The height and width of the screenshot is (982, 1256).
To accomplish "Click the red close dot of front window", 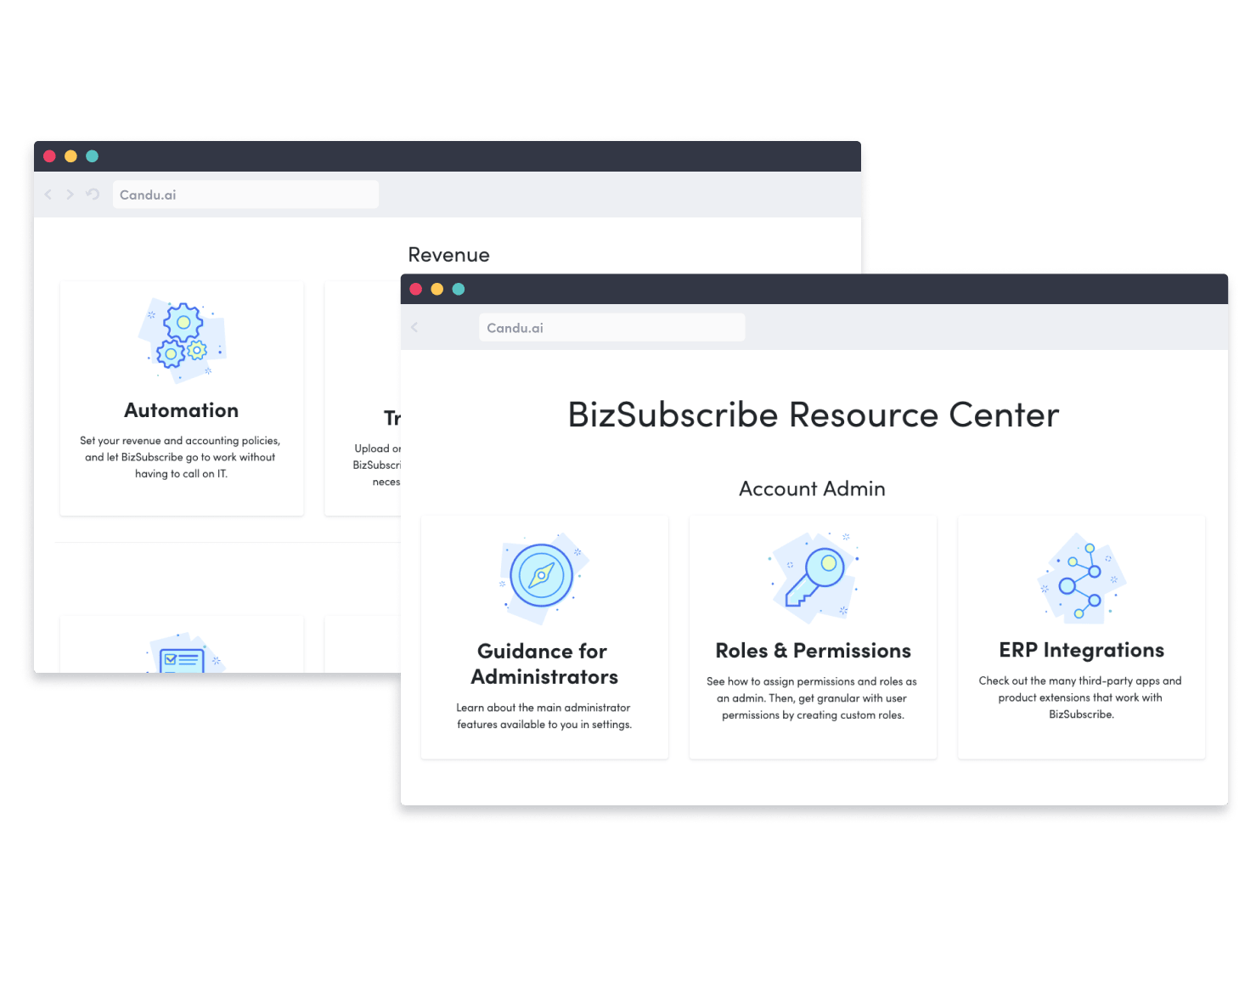I will [x=415, y=289].
